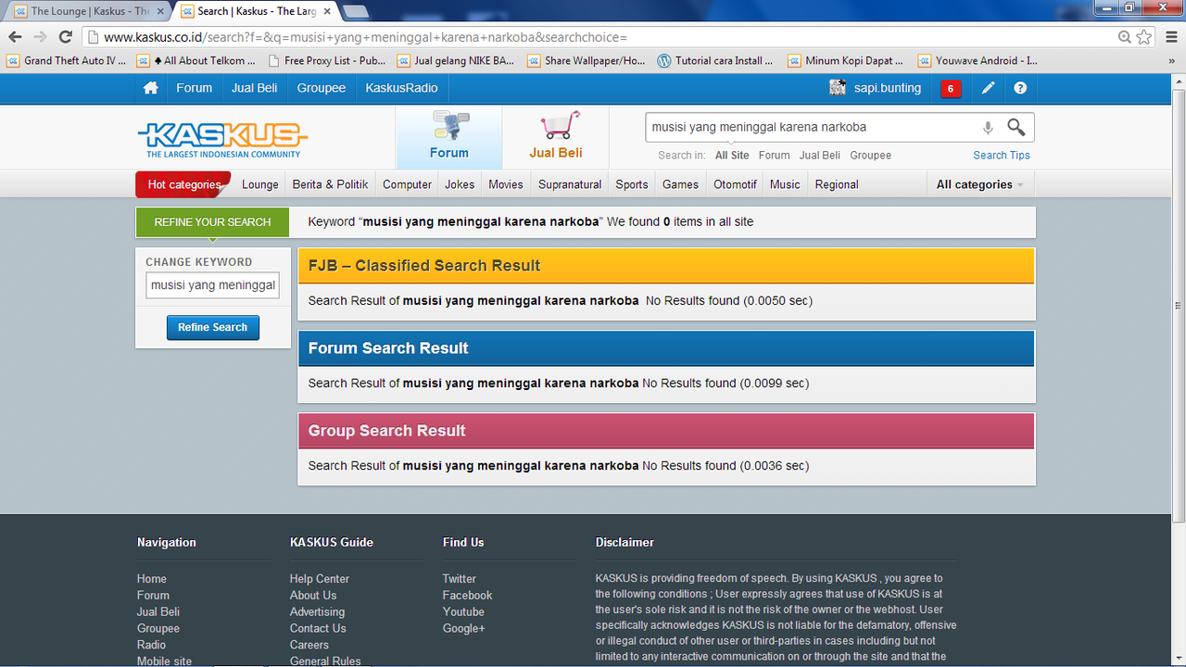This screenshot has height=667, width=1186.
Task: Choose Jual Beli search scope
Action: (x=820, y=156)
